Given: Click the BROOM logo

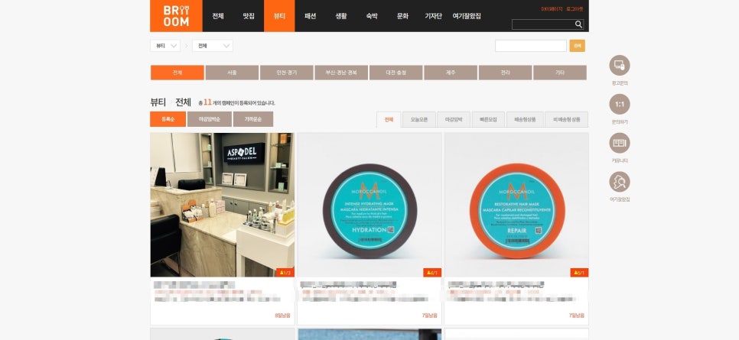Looking at the screenshot, I should pyautogui.click(x=176, y=16).
